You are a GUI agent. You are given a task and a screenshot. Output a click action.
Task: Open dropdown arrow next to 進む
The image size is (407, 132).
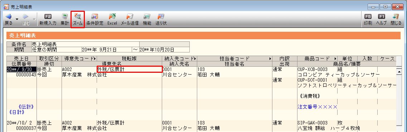34,19
